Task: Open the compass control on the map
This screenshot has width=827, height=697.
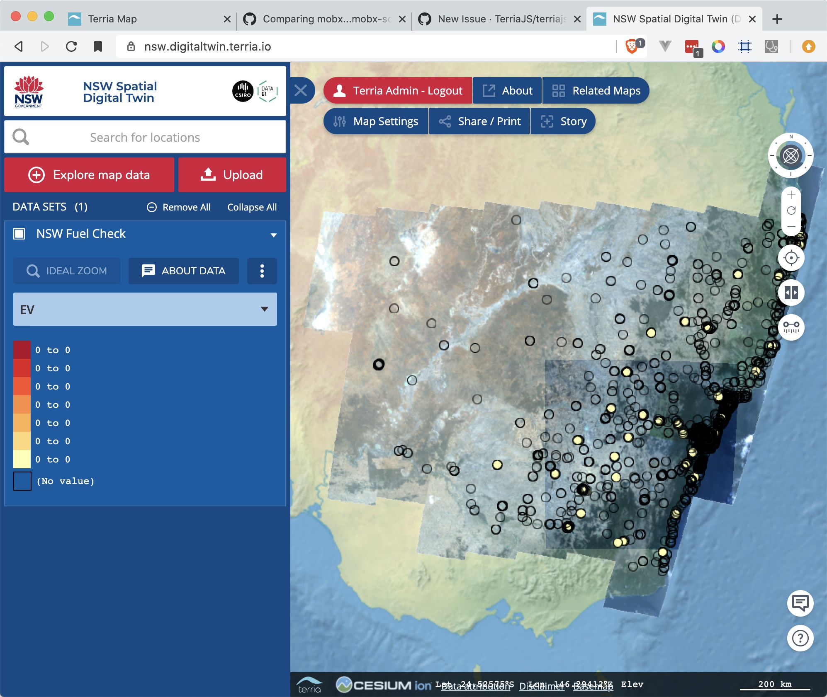Action: pyautogui.click(x=791, y=155)
